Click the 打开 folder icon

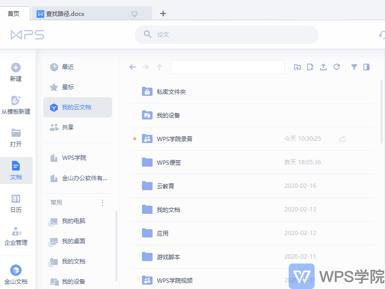[x=16, y=133]
